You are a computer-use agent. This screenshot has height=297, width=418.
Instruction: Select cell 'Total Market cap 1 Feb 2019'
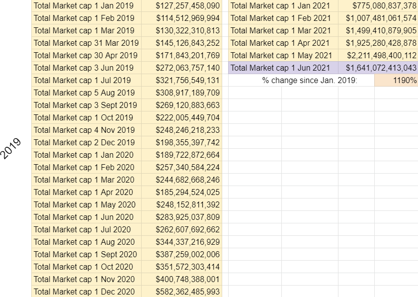point(86,18)
